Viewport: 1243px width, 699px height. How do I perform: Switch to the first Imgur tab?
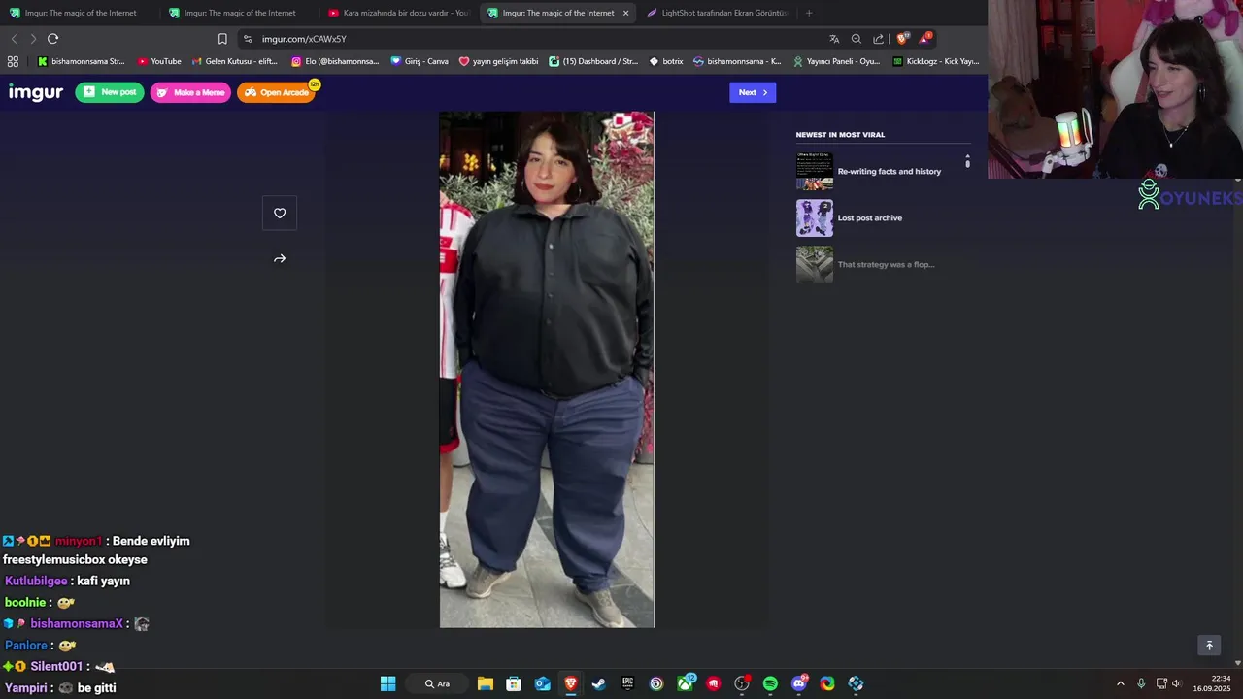pos(80,13)
